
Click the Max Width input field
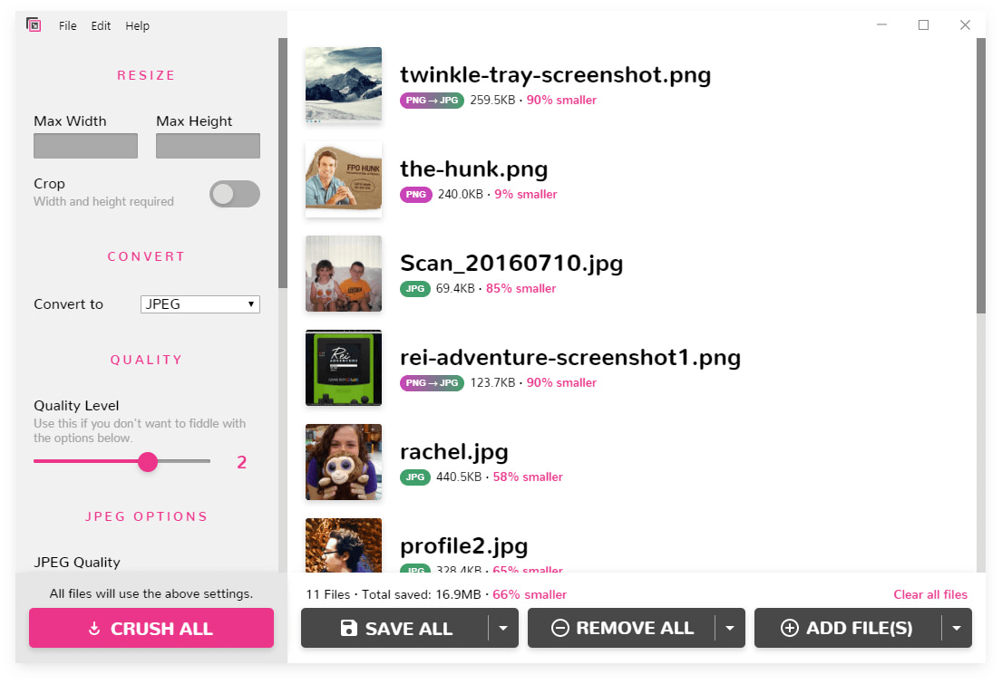pos(86,146)
